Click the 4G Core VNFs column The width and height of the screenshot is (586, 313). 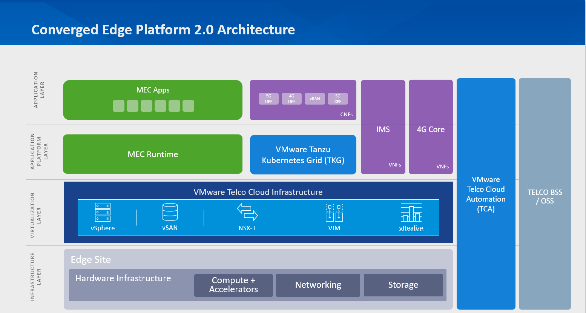pos(431,127)
